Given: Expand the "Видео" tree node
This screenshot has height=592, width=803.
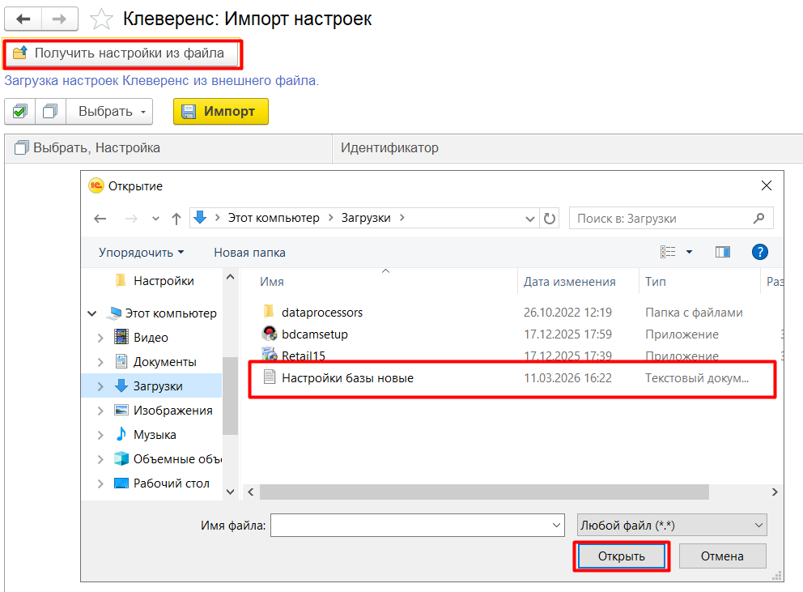Looking at the screenshot, I should point(100,338).
